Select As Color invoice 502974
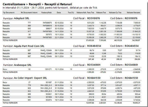The image size is (148, 107). 49,100
